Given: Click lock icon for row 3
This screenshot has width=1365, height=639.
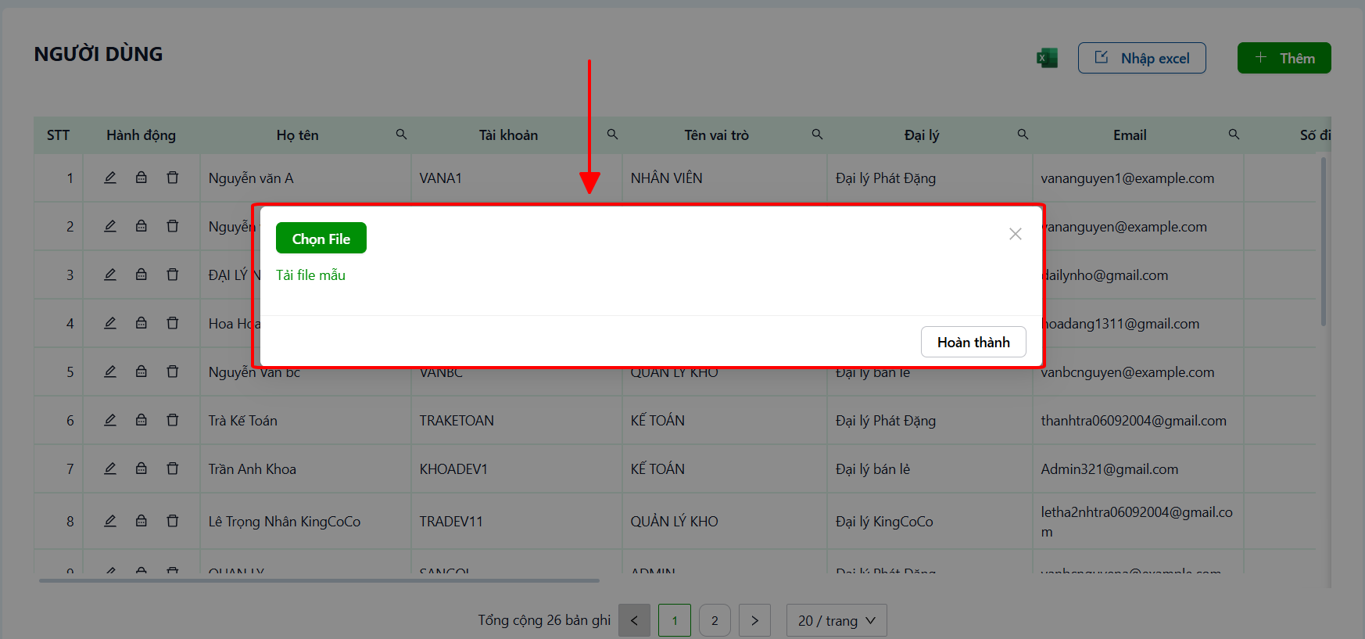Looking at the screenshot, I should click(142, 275).
